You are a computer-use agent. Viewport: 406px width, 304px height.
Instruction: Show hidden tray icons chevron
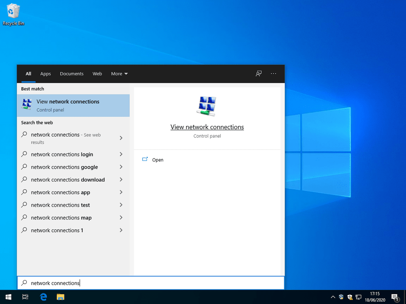pos(333,297)
